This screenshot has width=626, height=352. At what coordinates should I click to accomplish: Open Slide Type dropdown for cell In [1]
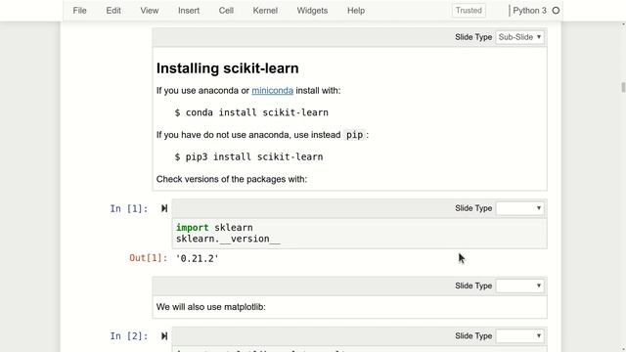pos(519,208)
